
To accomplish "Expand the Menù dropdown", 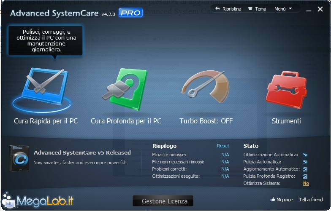I will [x=283, y=9].
